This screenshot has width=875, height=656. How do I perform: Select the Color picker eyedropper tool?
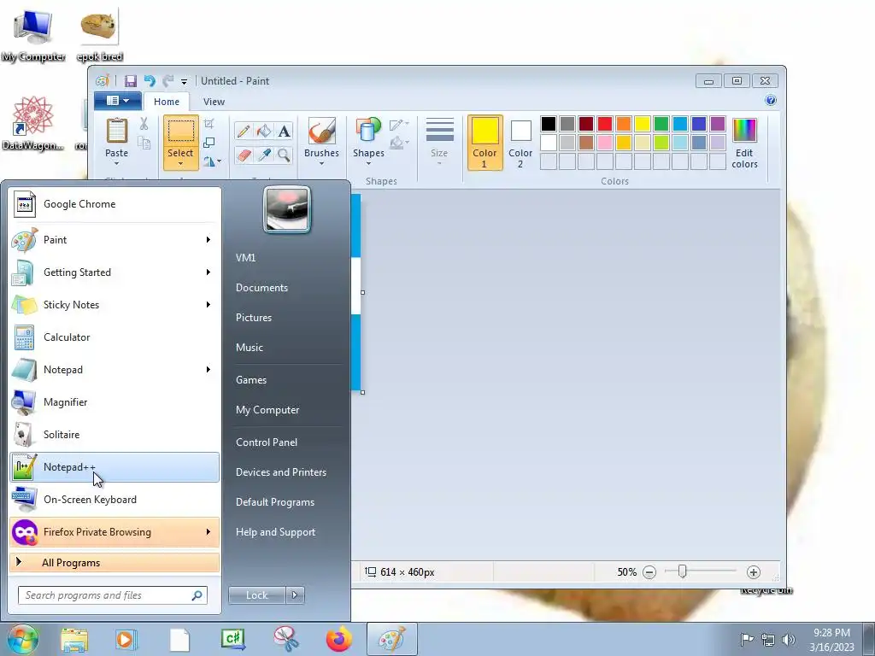pos(263,155)
